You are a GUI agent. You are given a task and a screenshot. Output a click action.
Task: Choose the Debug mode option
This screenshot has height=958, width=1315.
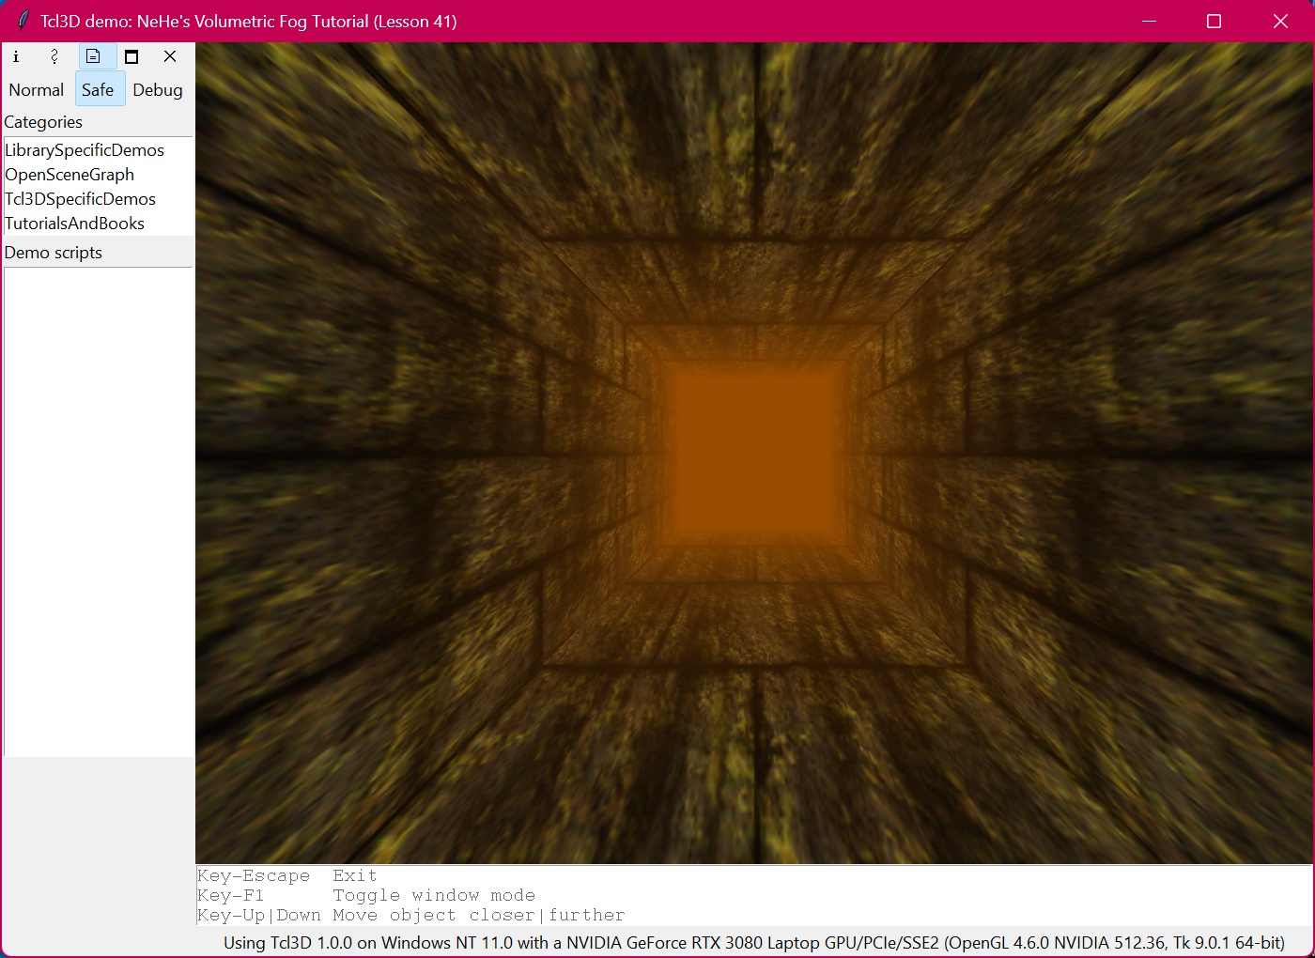[x=158, y=90]
